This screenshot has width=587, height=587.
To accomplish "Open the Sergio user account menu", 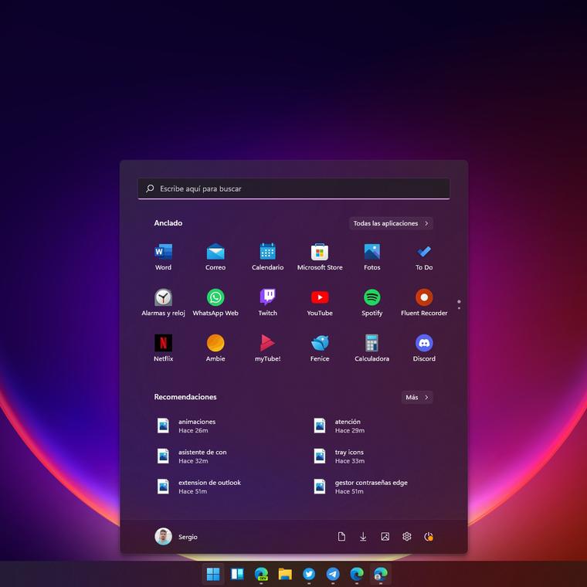I will (x=176, y=537).
